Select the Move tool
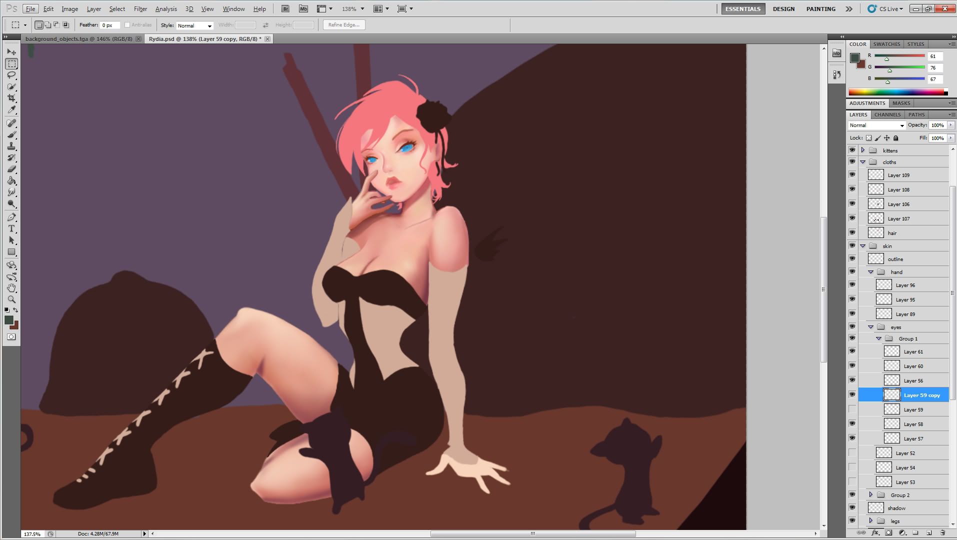 pyautogui.click(x=11, y=52)
